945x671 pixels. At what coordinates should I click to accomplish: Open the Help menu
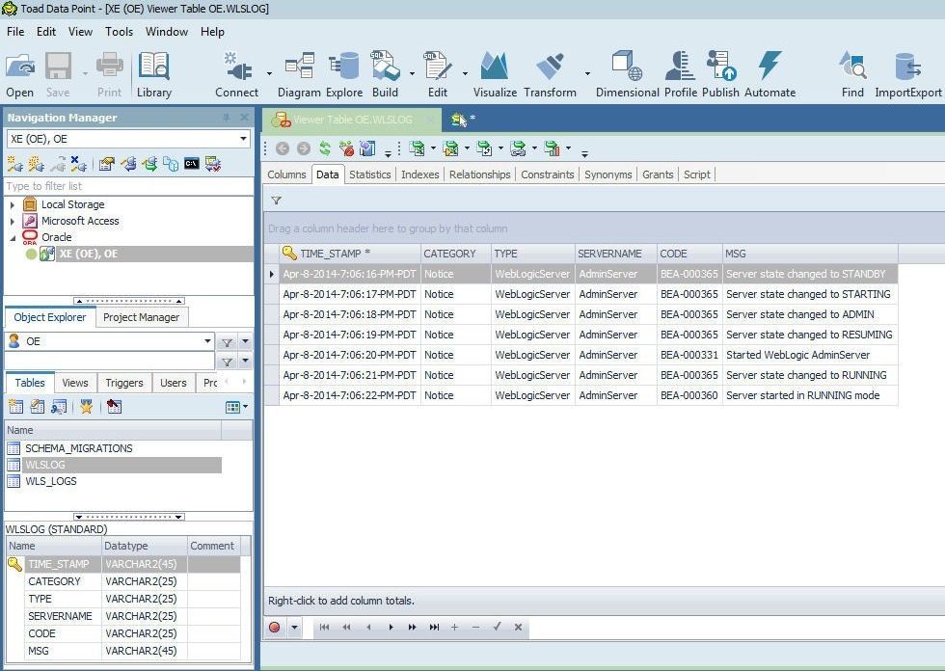pos(212,31)
